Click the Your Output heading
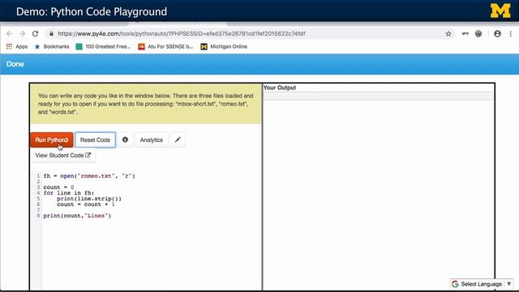 click(x=280, y=88)
